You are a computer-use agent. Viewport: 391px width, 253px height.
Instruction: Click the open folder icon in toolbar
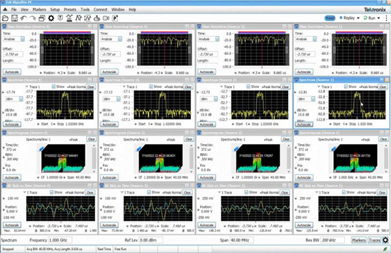(5, 18)
